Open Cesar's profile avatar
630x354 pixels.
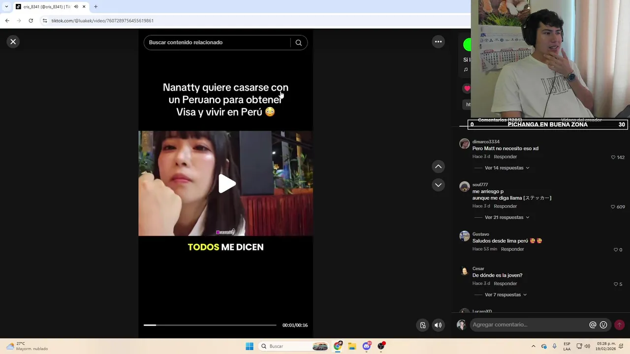coord(465,270)
